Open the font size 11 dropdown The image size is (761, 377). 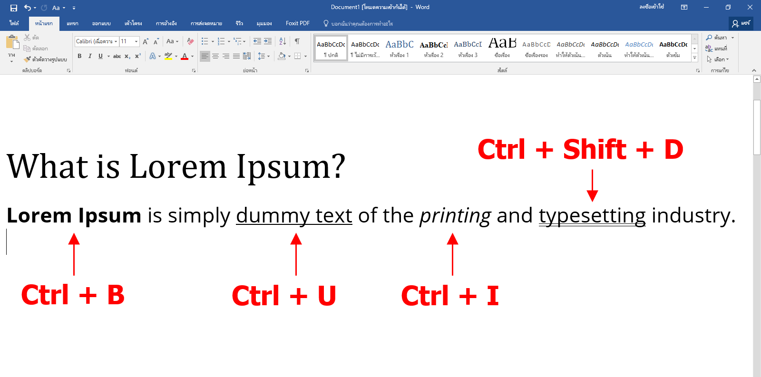(136, 41)
